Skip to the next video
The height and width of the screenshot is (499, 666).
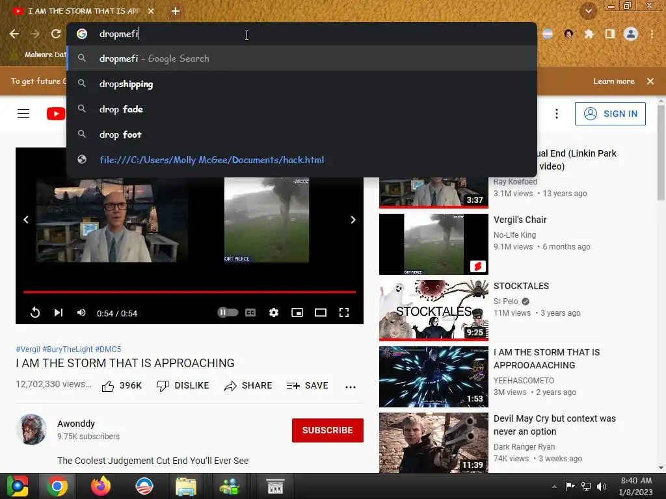coord(58,313)
